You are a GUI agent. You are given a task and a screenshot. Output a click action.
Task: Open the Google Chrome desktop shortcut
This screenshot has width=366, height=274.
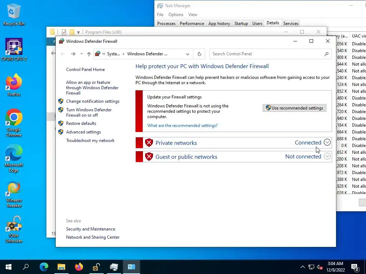[x=14, y=123]
